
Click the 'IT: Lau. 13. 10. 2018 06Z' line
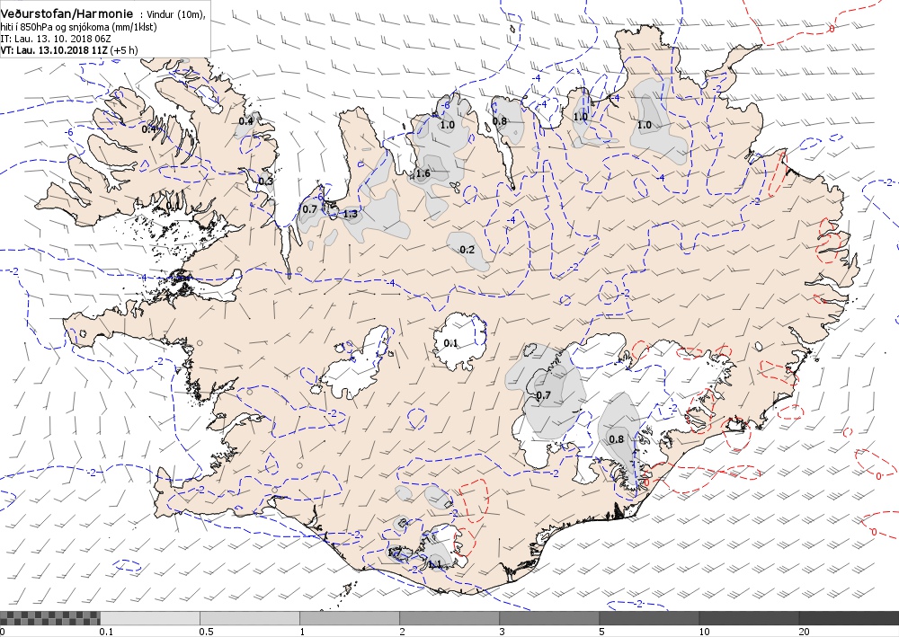point(56,39)
